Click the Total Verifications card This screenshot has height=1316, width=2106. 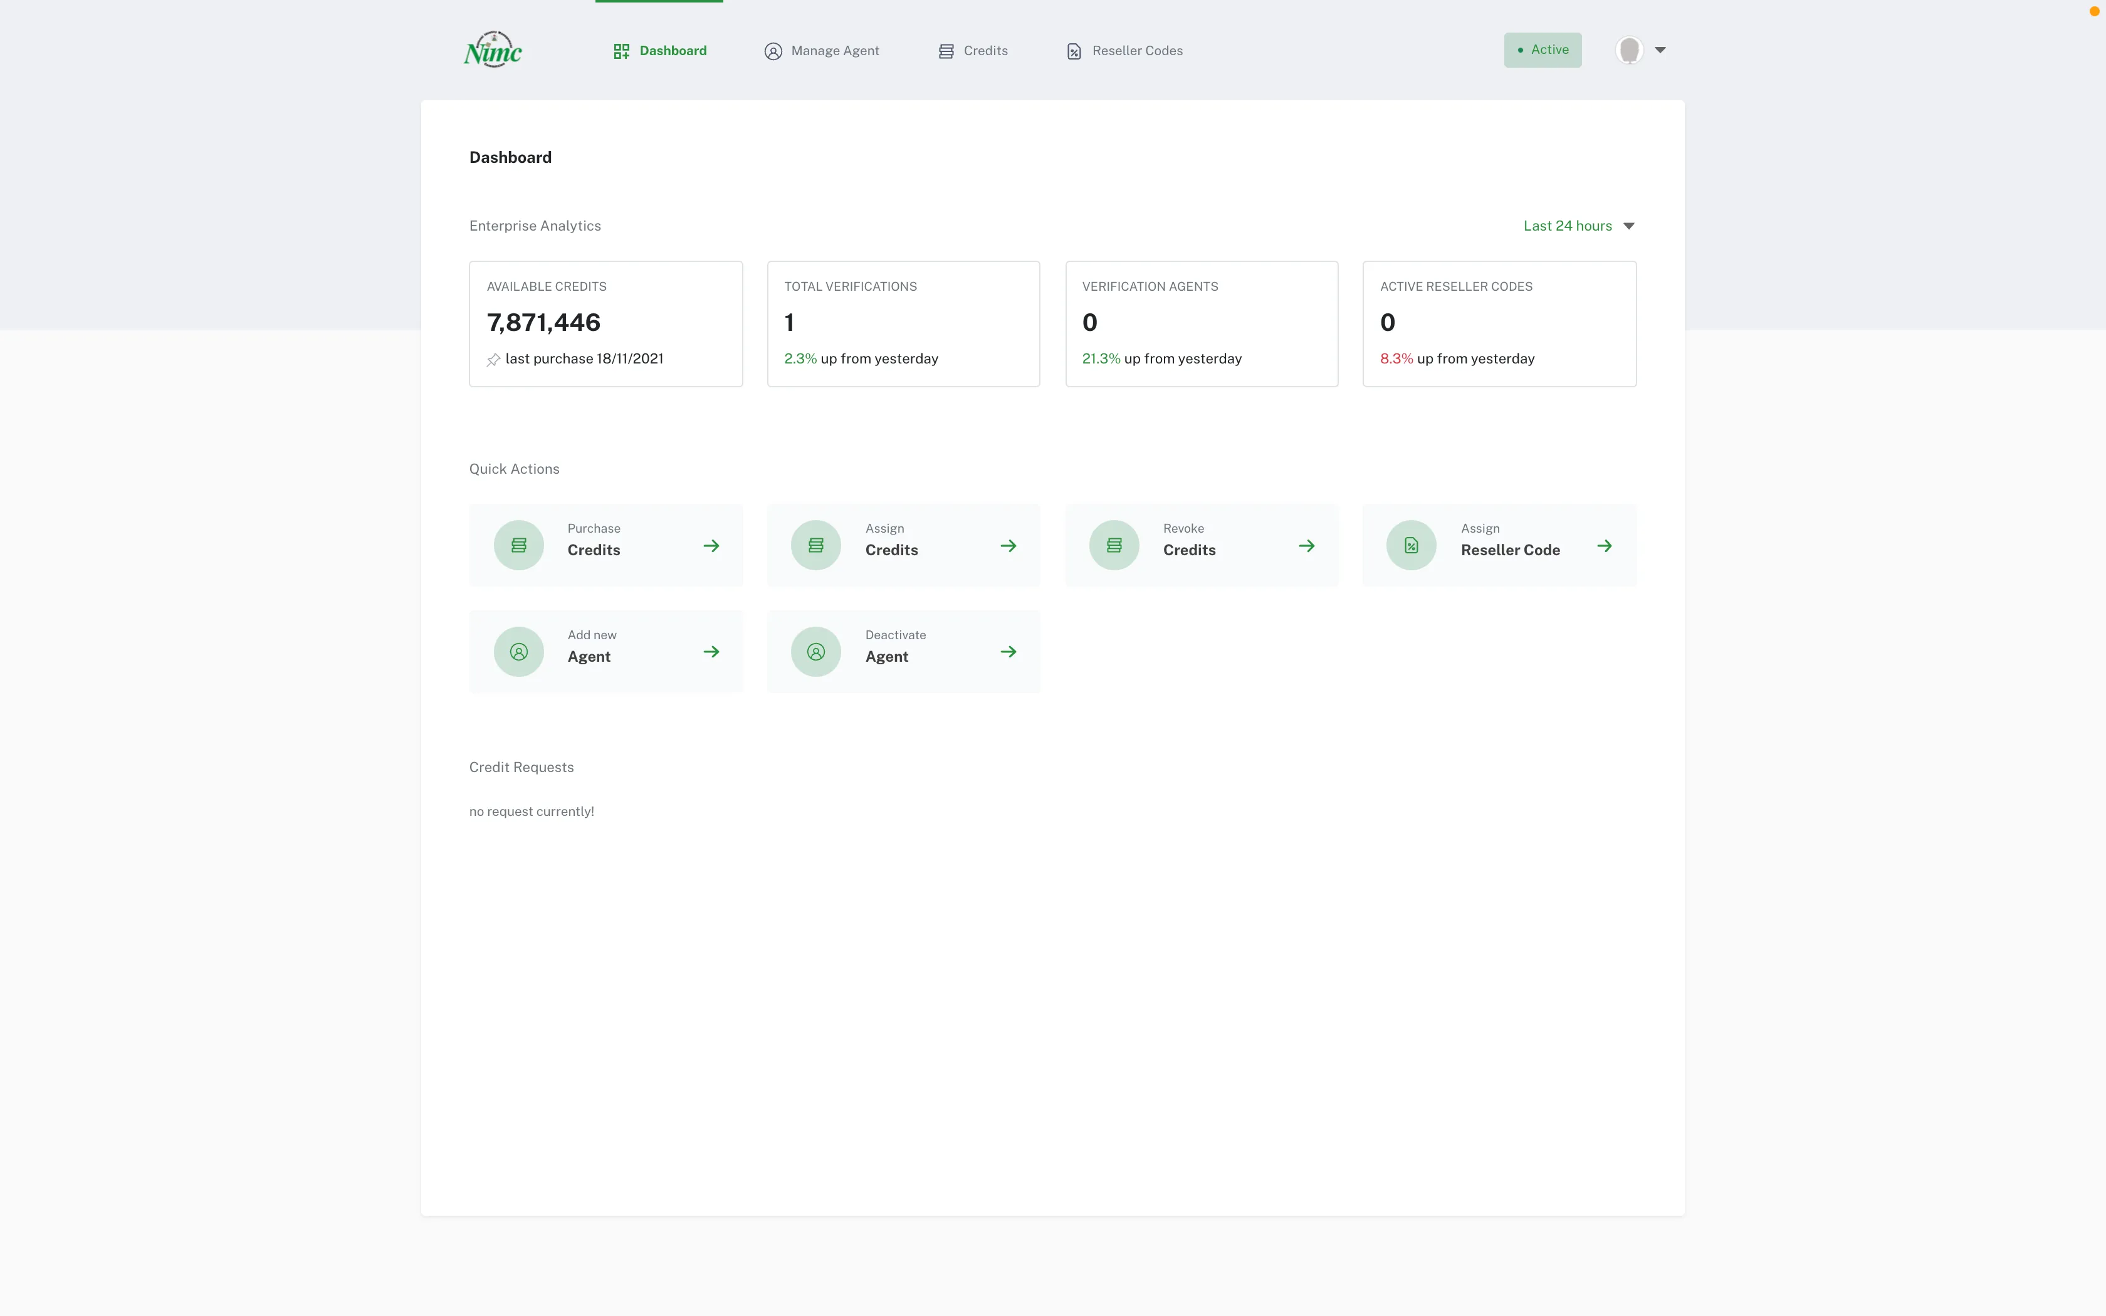(903, 324)
